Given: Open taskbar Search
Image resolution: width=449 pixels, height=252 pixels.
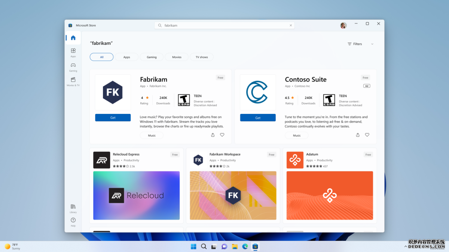Looking at the screenshot, I should point(204,246).
